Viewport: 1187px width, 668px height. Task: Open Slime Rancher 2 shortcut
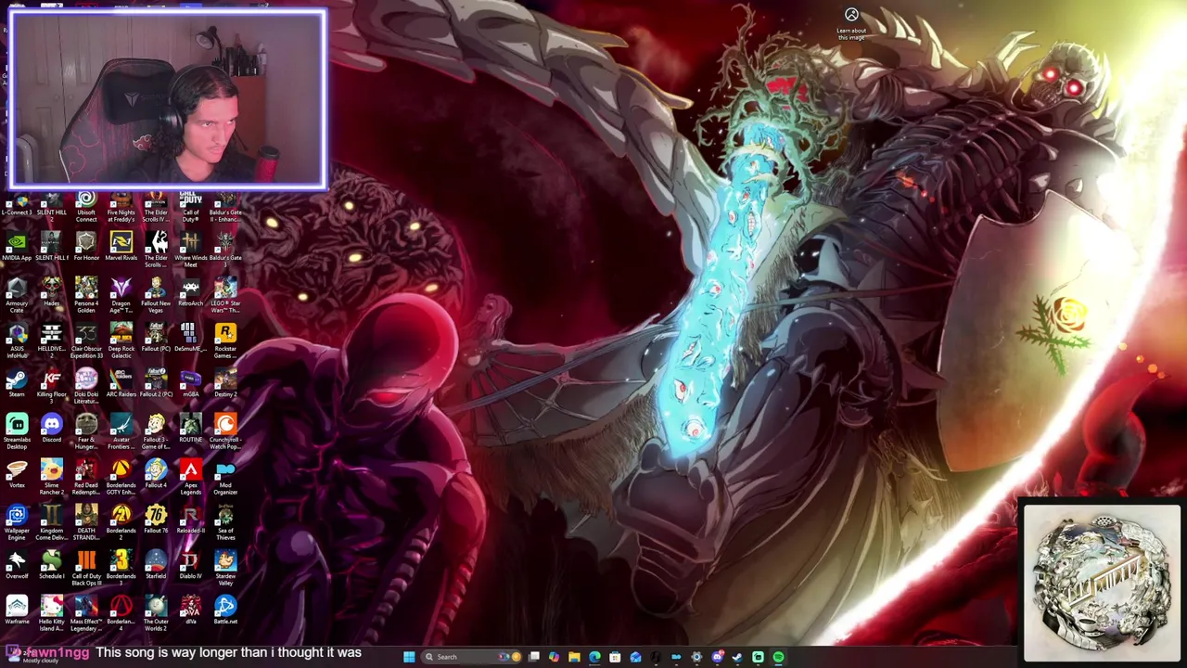click(x=51, y=478)
